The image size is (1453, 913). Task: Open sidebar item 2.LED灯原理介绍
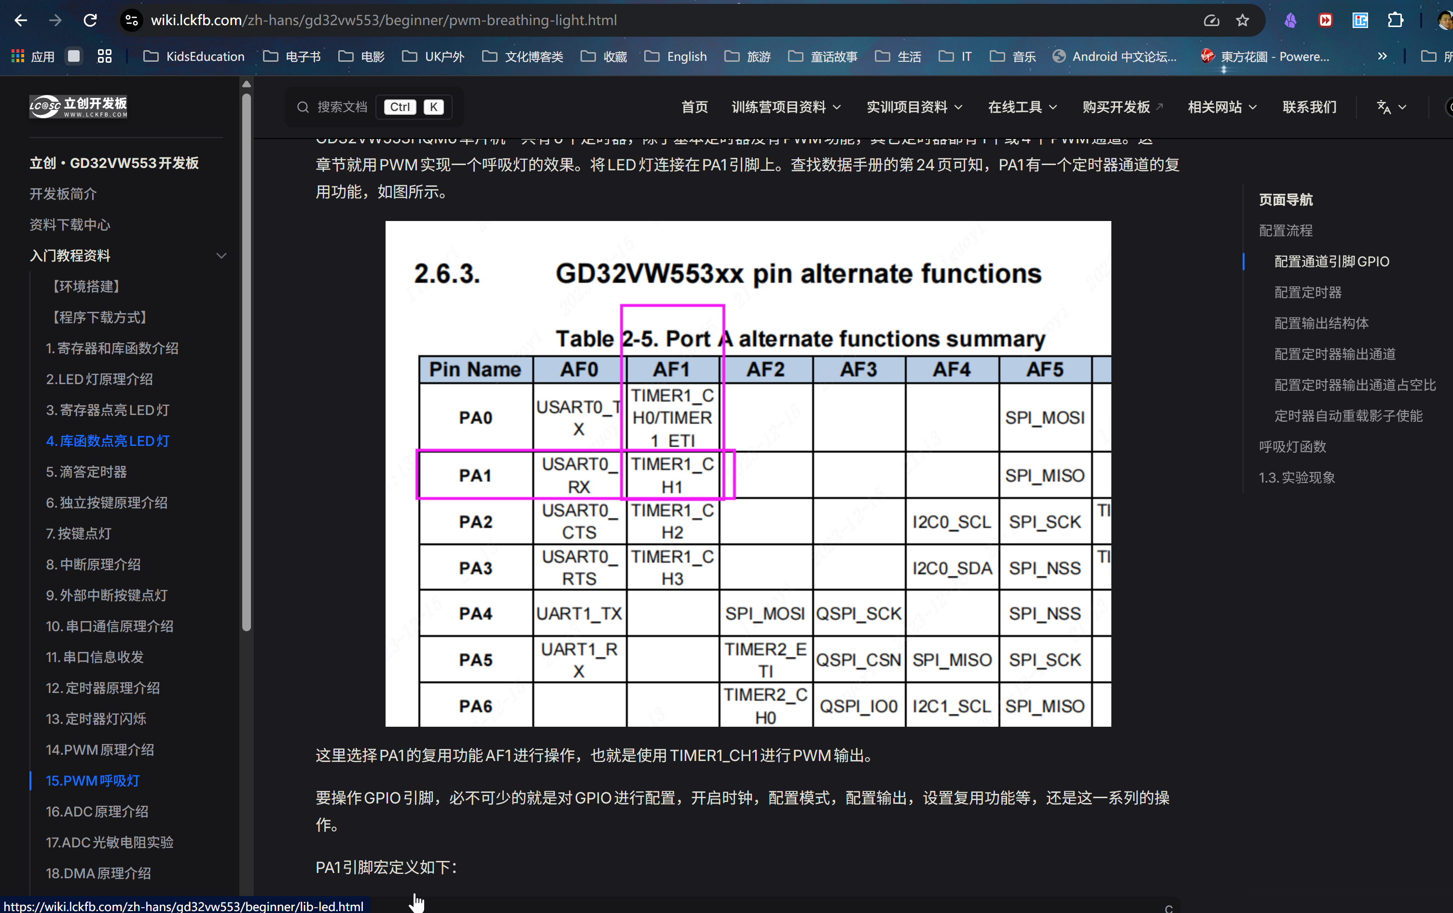pyautogui.click(x=99, y=379)
